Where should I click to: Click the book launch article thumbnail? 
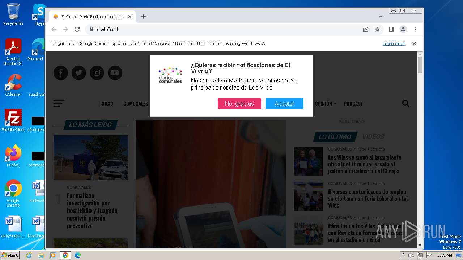click(x=308, y=161)
